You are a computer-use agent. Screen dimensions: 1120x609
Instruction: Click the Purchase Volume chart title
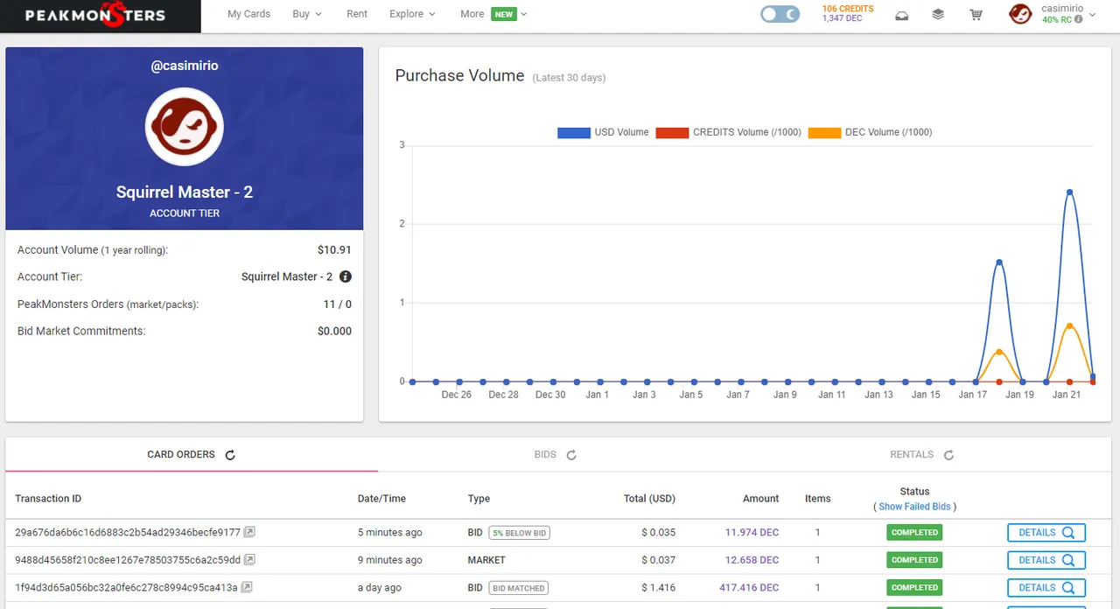tap(459, 76)
